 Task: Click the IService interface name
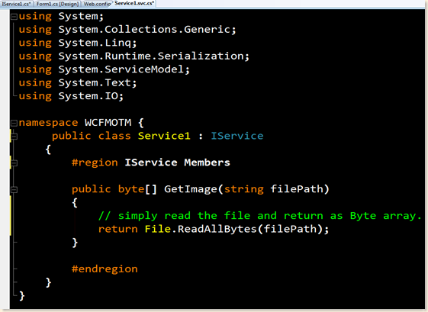pos(237,136)
